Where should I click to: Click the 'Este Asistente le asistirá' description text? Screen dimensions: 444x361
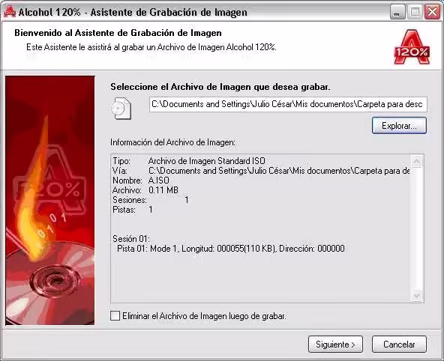pyautogui.click(x=151, y=47)
